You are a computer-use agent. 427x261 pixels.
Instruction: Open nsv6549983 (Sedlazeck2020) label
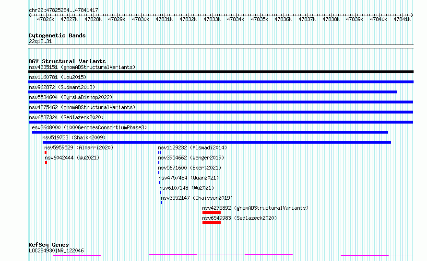[x=239, y=218]
